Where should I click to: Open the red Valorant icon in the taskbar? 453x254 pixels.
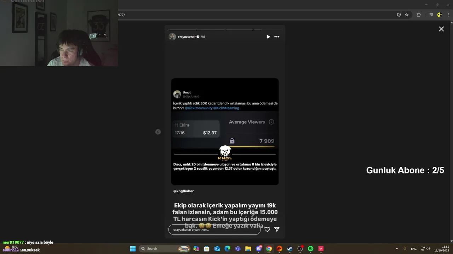pyautogui.click(x=321, y=249)
